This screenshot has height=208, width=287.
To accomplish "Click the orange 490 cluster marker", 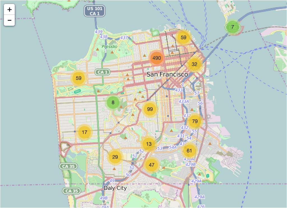I will point(157,58).
